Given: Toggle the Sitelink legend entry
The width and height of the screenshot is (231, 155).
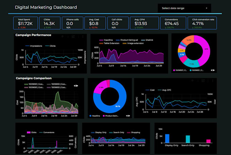Looking at the screenshot, I should point(147,40).
